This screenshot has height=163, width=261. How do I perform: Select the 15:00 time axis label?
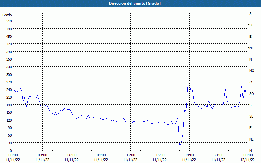[x=160, y=155]
